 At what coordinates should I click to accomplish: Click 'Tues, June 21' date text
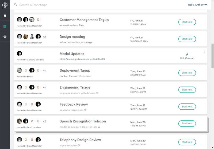point(138,105)
